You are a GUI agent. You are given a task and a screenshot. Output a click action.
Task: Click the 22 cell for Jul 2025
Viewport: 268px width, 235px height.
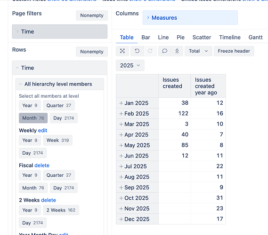208,166
